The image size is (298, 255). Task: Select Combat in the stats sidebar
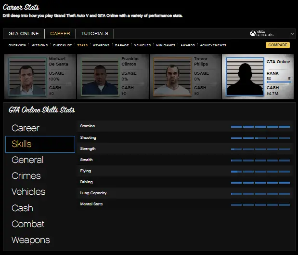tap(28, 224)
